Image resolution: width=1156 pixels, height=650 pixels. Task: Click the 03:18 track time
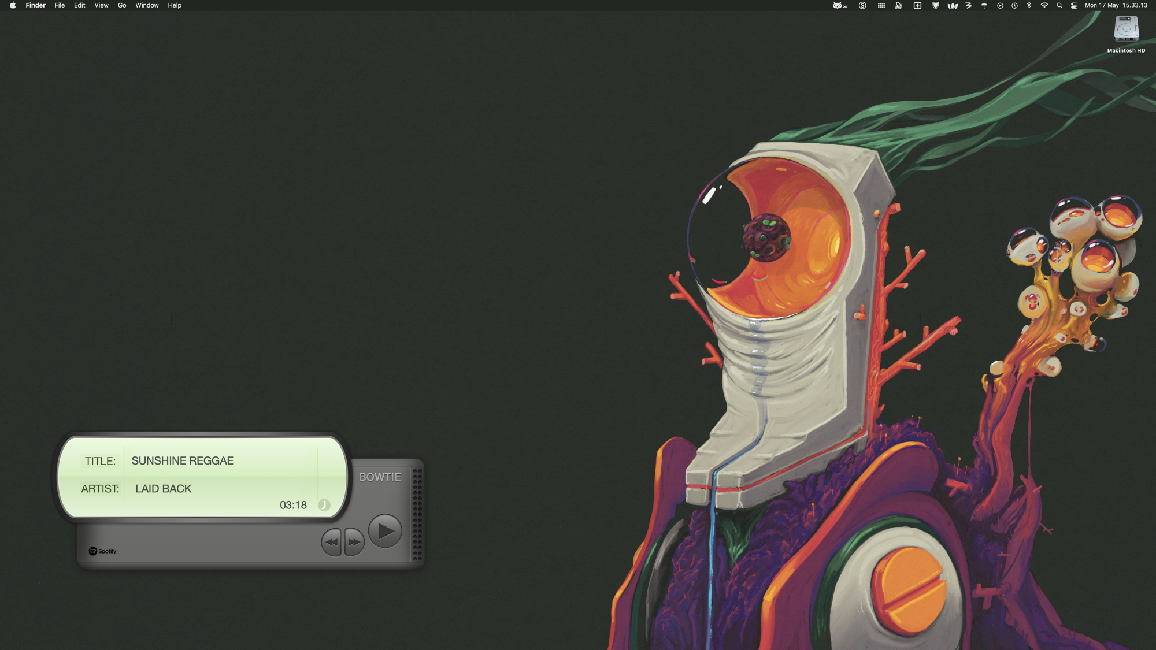click(294, 505)
